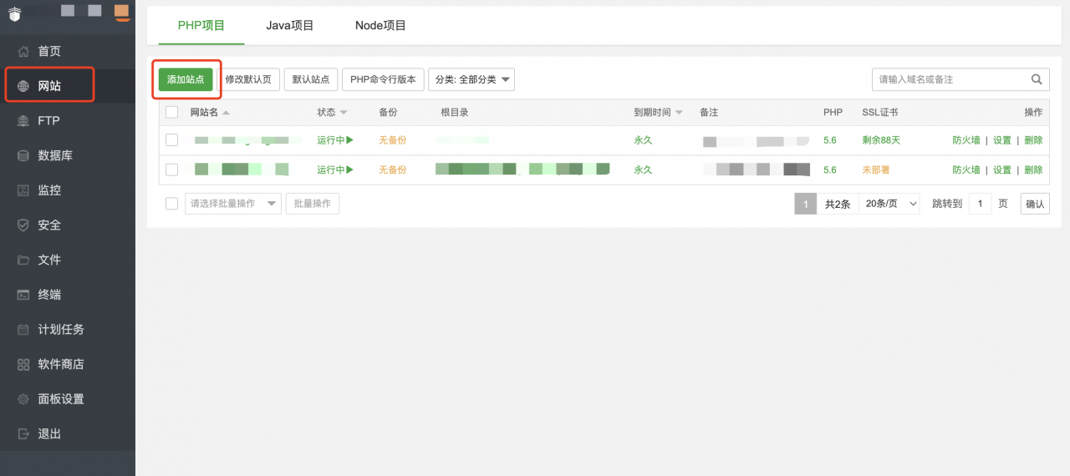The width and height of the screenshot is (1070, 476).
Task: Open the 20条/页 page size dropdown
Action: coord(889,204)
